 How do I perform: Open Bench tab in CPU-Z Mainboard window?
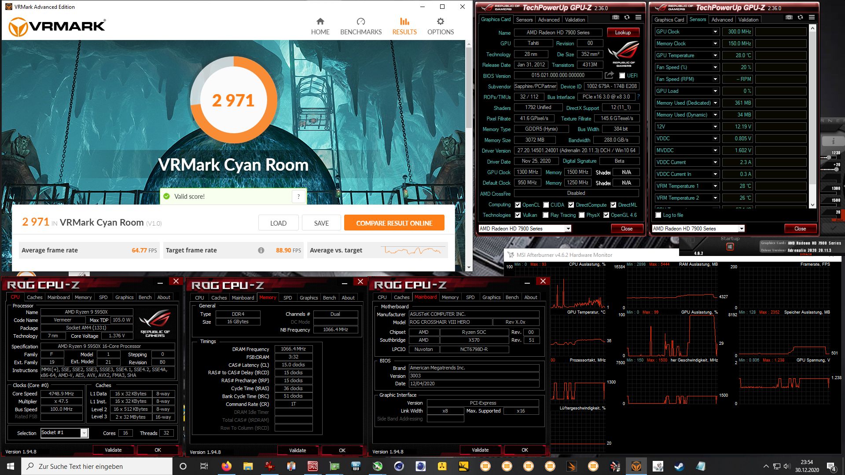[512, 297]
